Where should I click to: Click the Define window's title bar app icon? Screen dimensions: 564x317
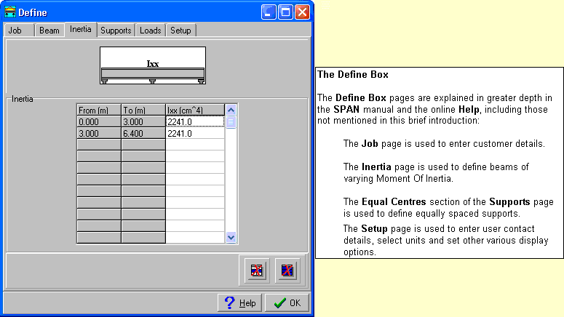[x=10, y=11]
